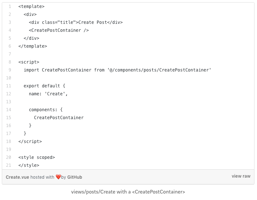Open the view raw link
Screen dimensions: 257x200
tap(241, 176)
